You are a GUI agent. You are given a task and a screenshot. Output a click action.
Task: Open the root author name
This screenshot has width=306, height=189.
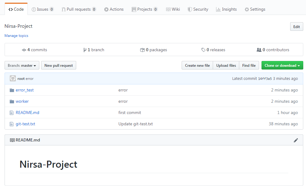pyautogui.click(x=21, y=79)
